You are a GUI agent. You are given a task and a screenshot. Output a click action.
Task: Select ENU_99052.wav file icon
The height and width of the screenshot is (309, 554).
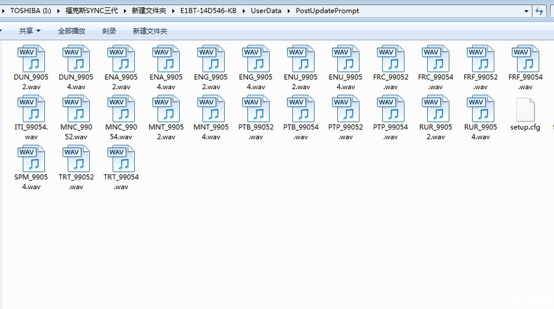pos(300,58)
